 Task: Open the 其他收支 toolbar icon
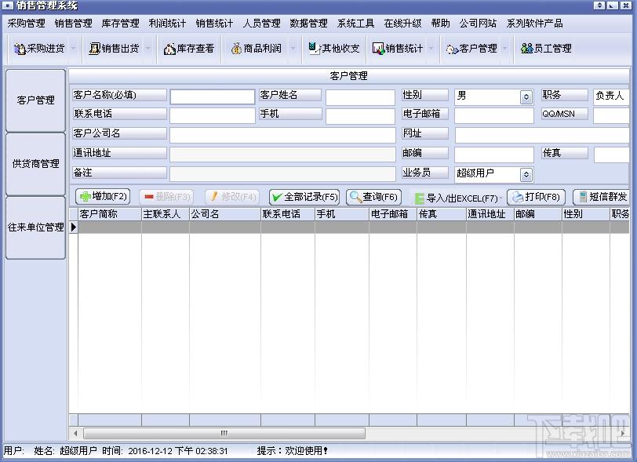pyautogui.click(x=334, y=49)
